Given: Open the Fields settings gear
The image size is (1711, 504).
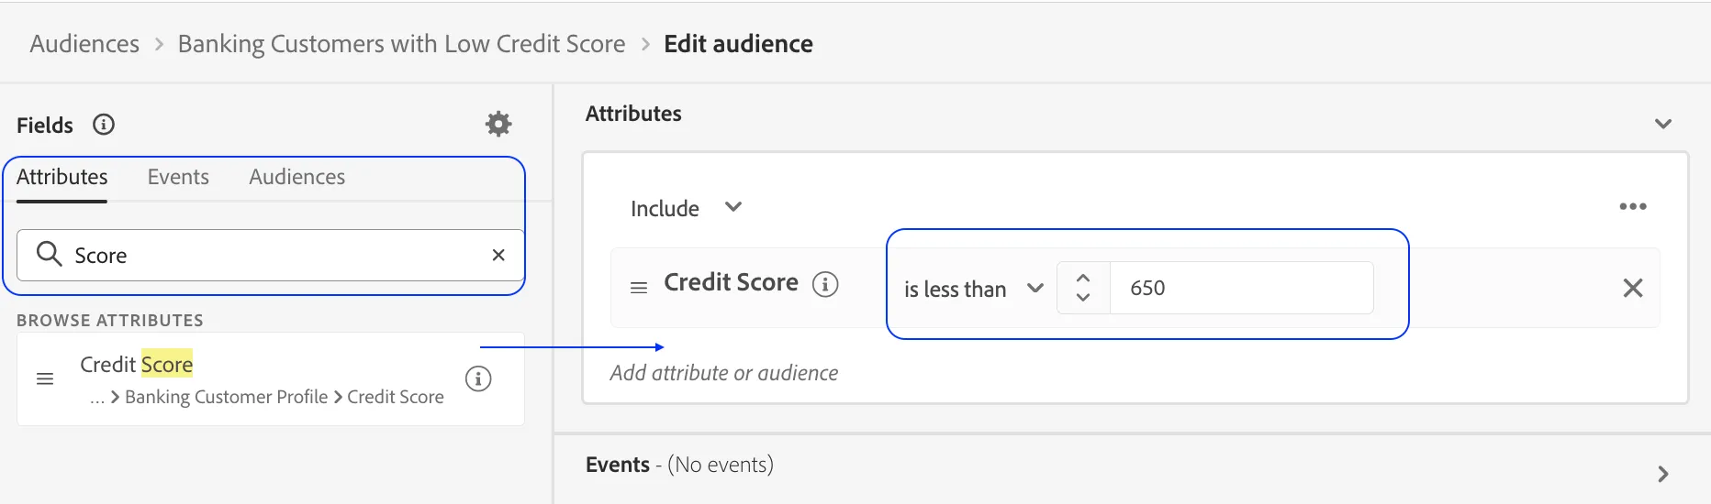Looking at the screenshot, I should 498,124.
